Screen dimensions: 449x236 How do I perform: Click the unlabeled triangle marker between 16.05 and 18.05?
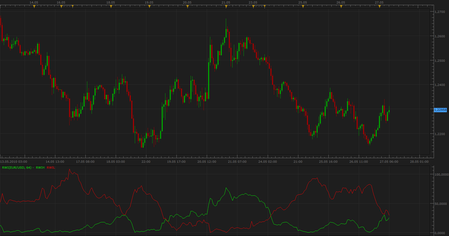(x=73, y=7)
